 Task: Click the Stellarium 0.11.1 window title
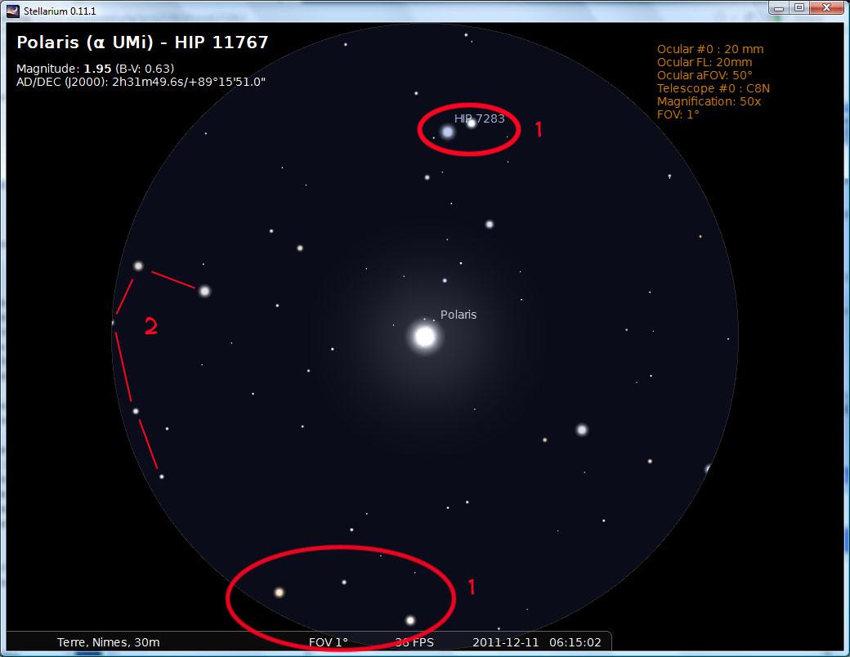pyautogui.click(x=60, y=11)
